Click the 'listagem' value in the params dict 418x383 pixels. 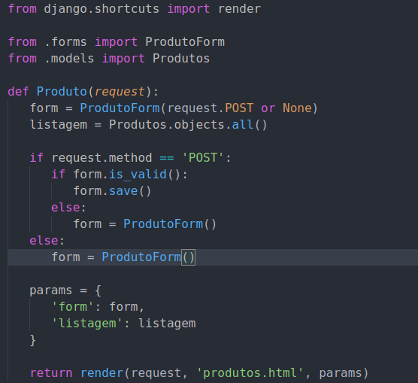click(x=167, y=324)
